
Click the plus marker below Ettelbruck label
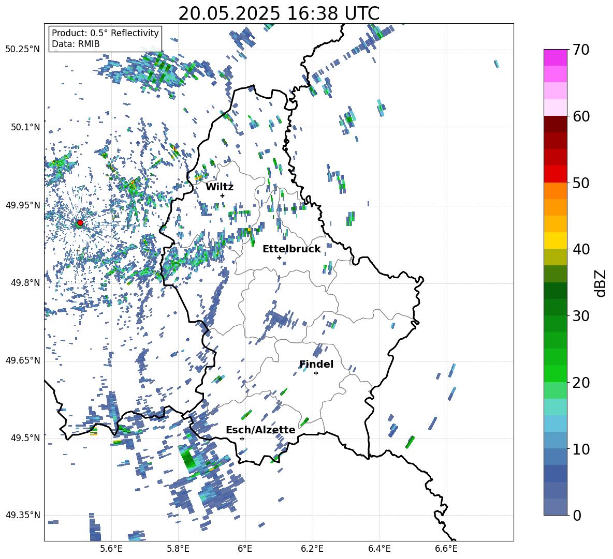click(x=279, y=258)
